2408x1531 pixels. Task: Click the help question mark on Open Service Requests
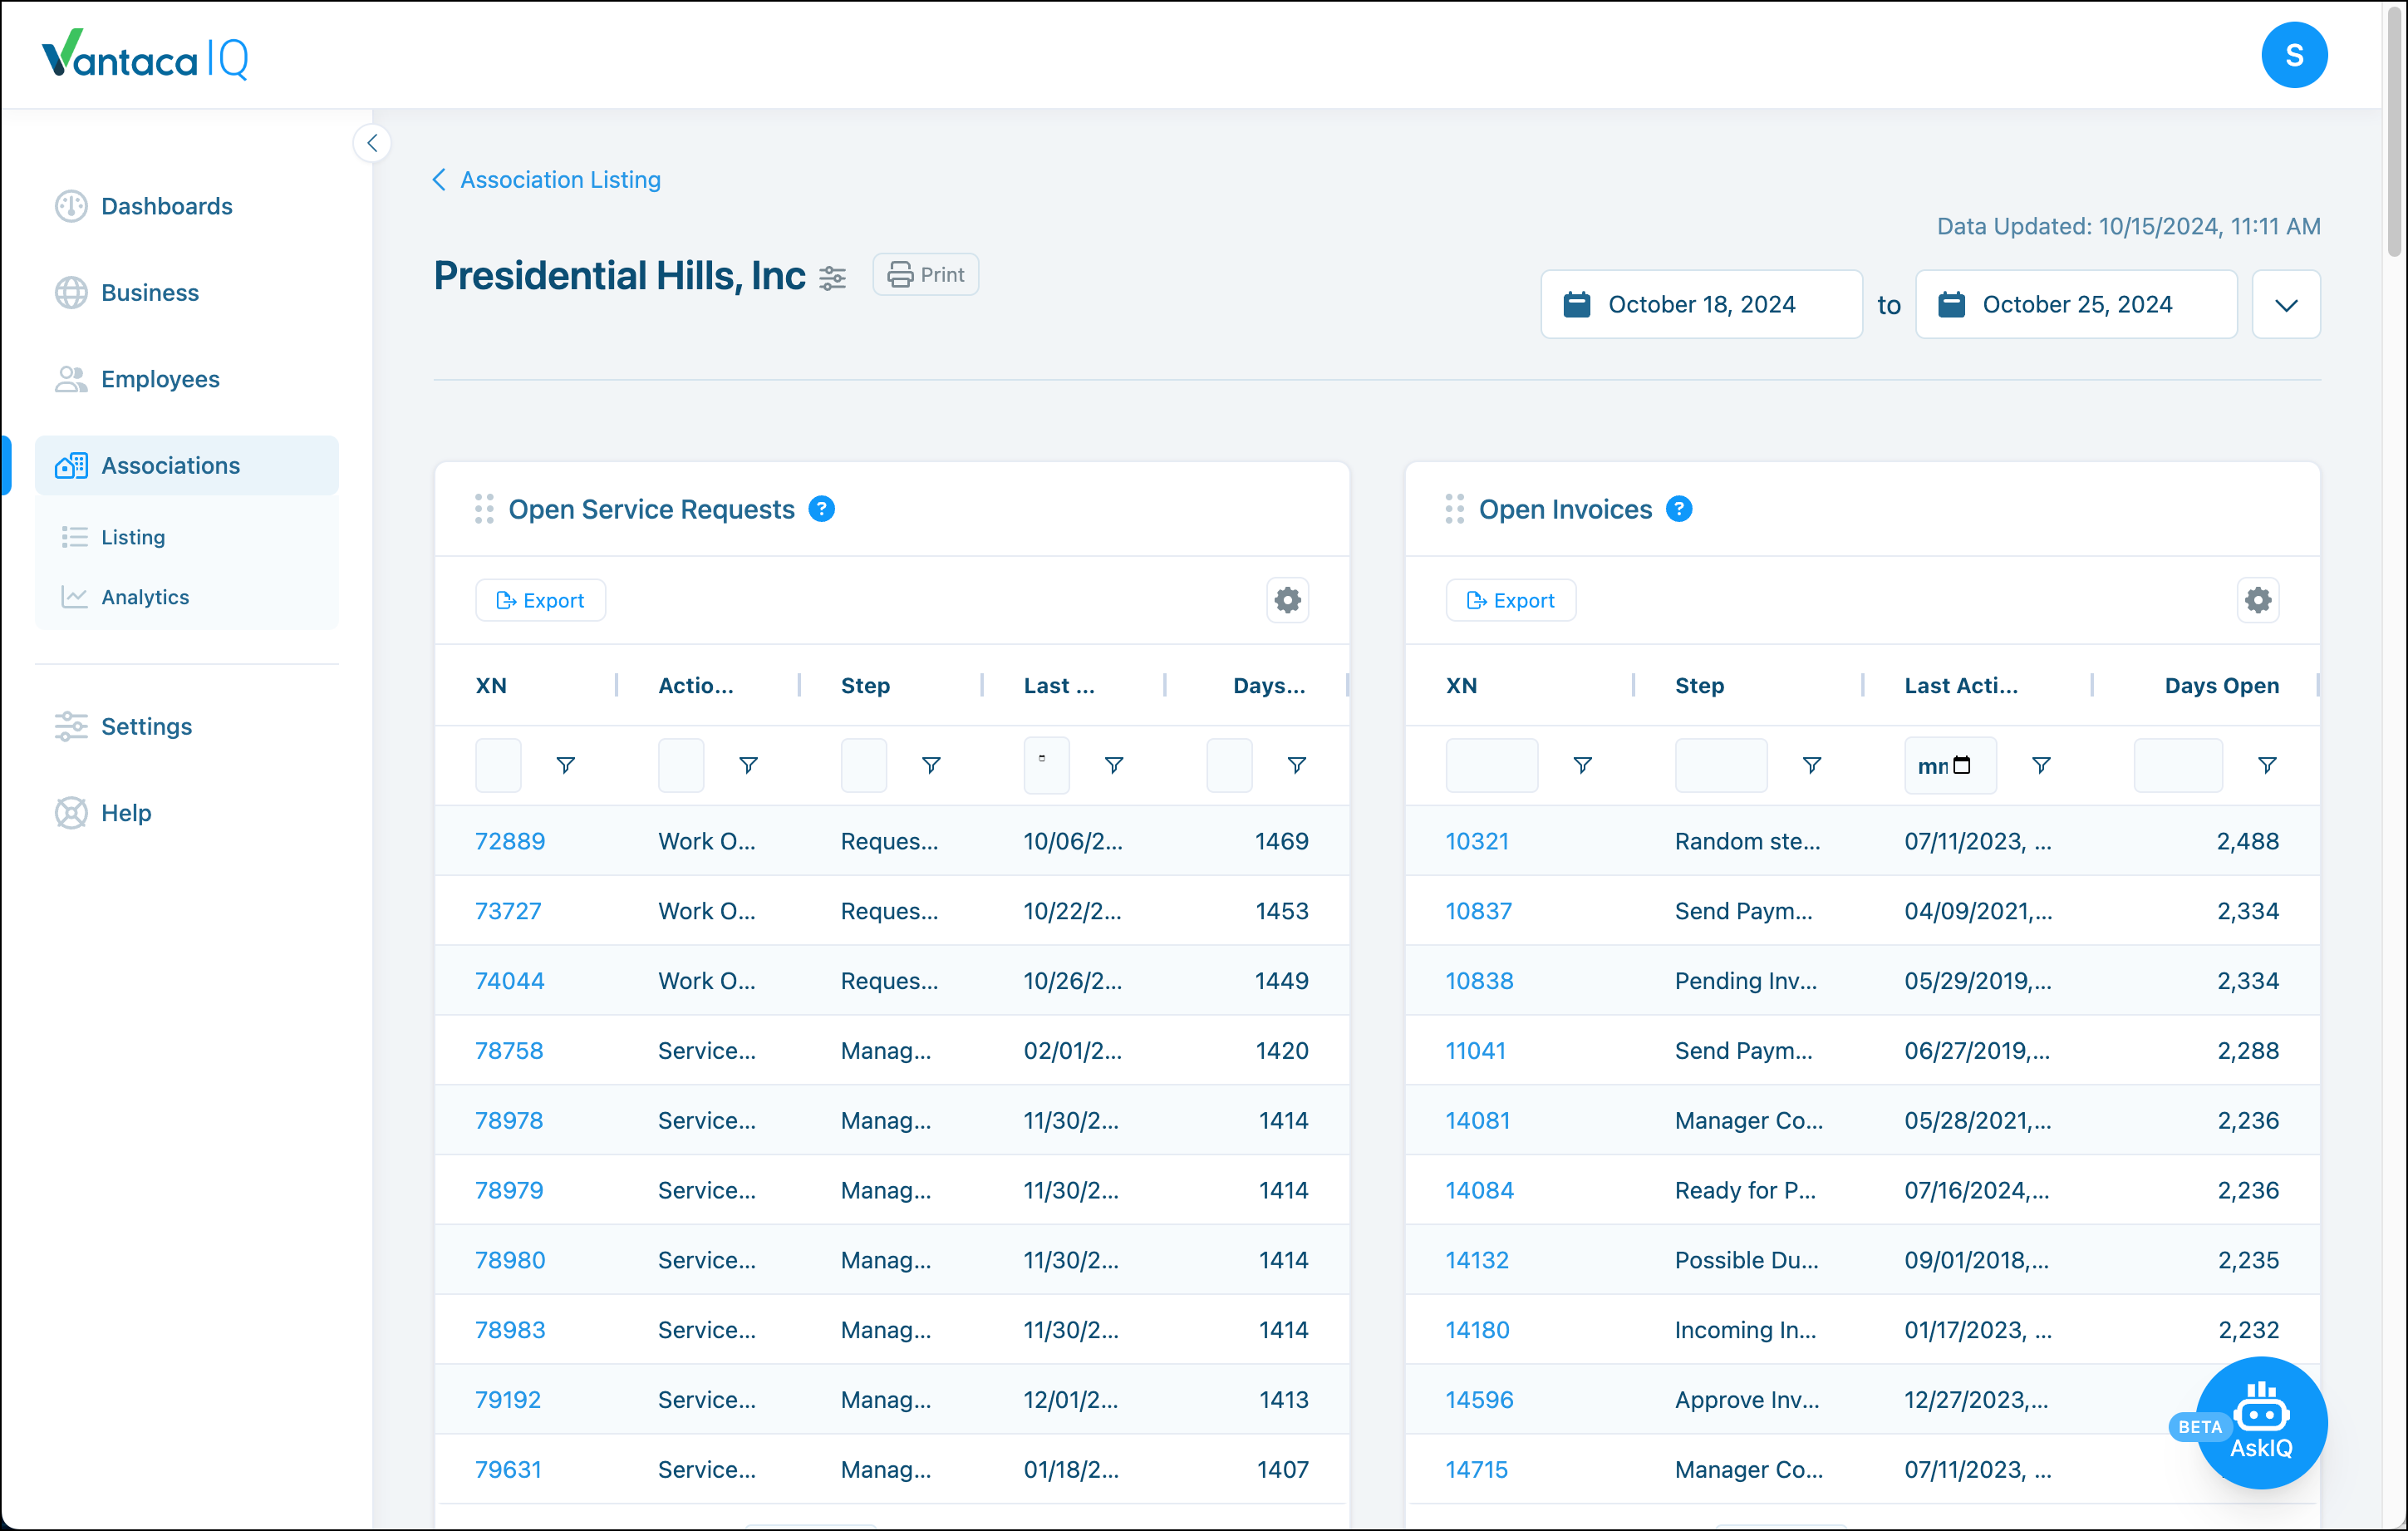(821, 509)
